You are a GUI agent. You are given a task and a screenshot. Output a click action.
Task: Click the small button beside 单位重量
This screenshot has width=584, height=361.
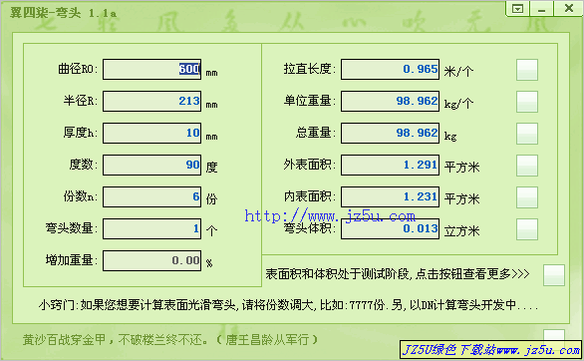[x=527, y=102]
